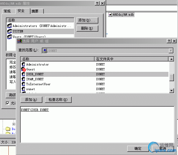178x155 pixels.
Task: Click the XUNET\IUSR_XUNET underlined entry
Action: pos(35,110)
